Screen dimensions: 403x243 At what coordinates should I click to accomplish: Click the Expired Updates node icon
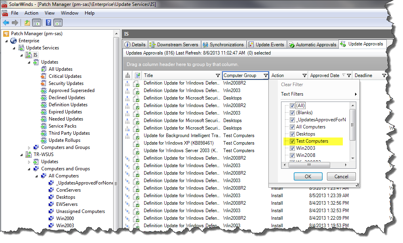[x=44, y=112]
